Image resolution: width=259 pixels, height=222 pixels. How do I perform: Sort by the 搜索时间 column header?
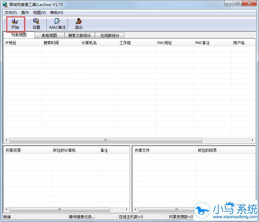tap(61, 43)
